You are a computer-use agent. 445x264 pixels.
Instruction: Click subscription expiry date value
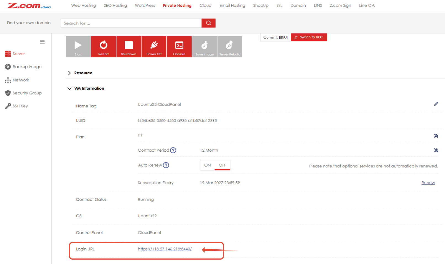(x=220, y=183)
